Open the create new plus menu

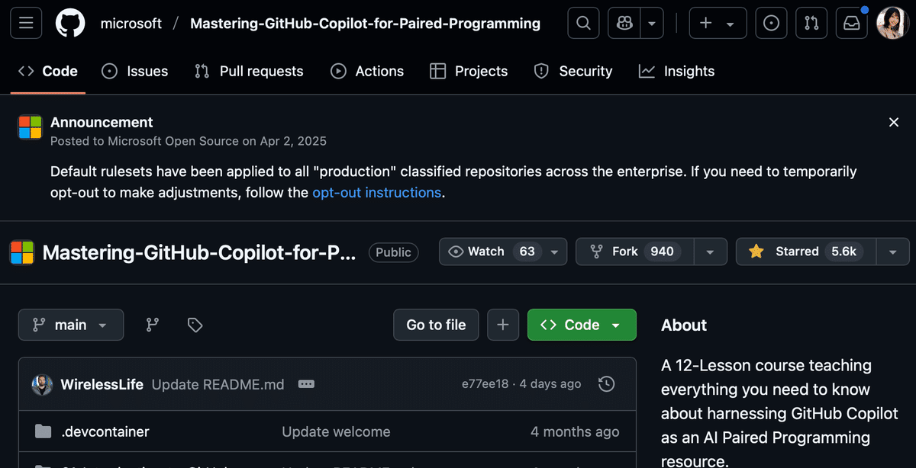(718, 24)
